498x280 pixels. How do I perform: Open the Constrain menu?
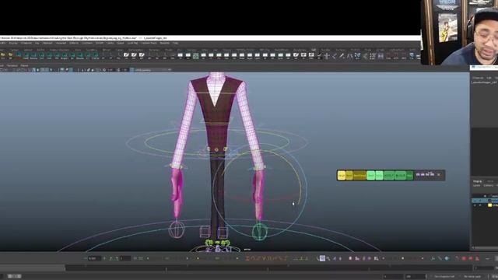tap(87, 43)
